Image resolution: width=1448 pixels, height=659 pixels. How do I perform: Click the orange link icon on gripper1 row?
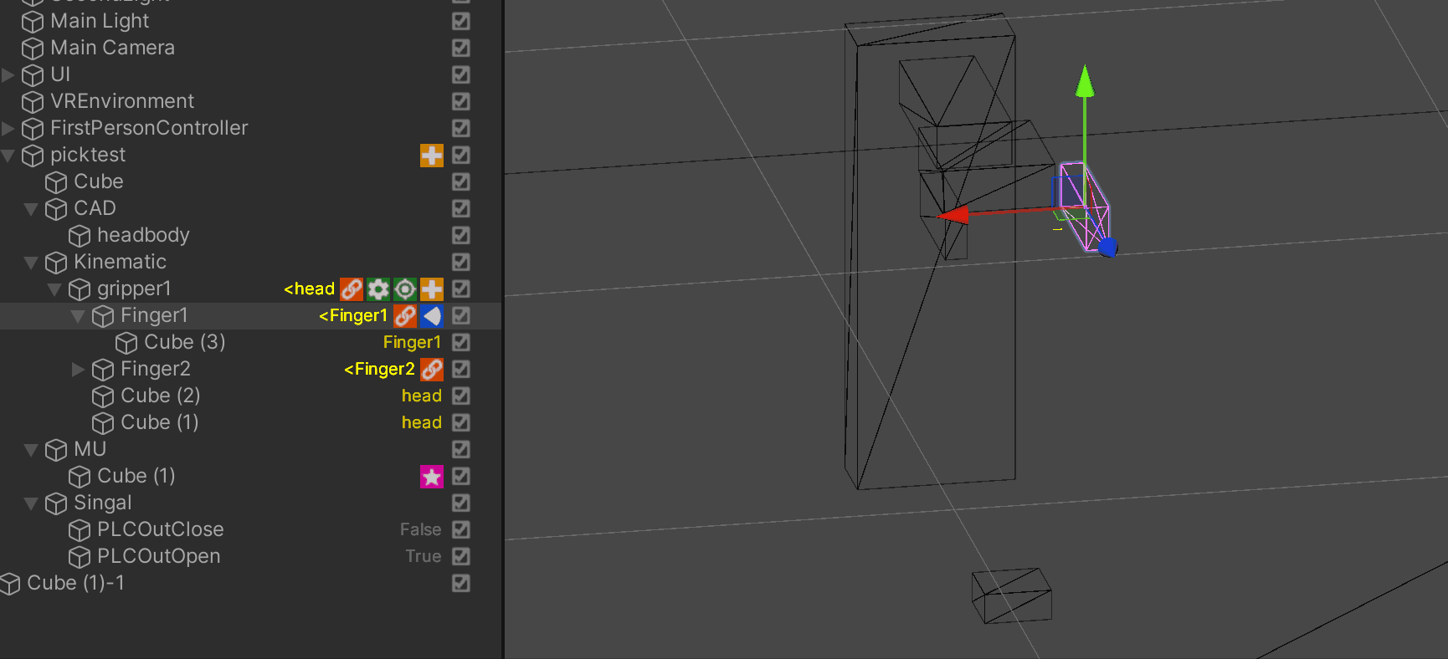[352, 289]
